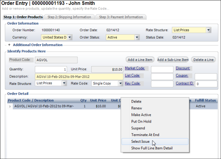Click the Quantity input field
The image size is (221, 159).
click(51, 69)
